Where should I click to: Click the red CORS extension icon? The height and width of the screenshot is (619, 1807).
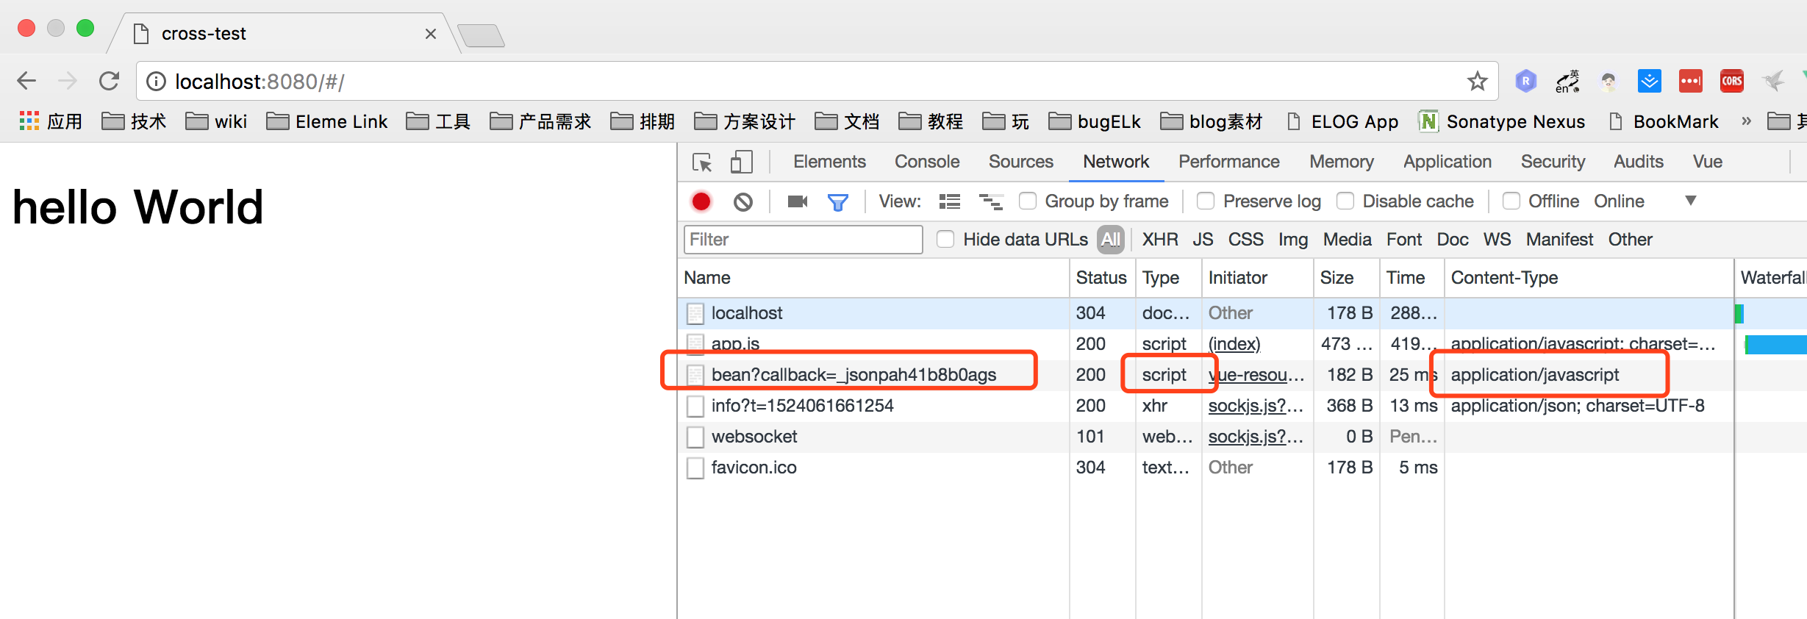[1731, 81]
